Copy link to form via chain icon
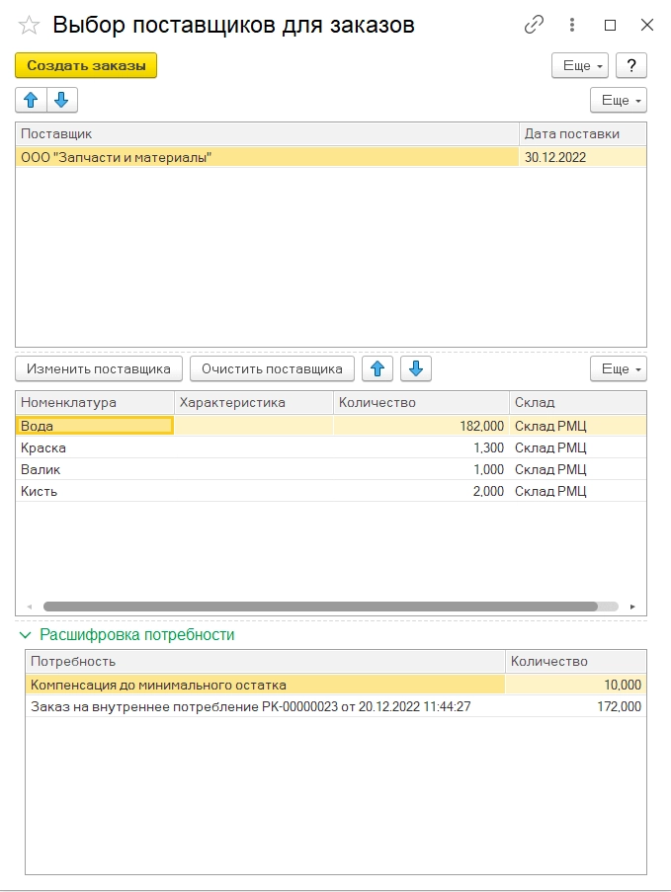The width and height of the screenshot is (671, 892). tap(535, 26)
